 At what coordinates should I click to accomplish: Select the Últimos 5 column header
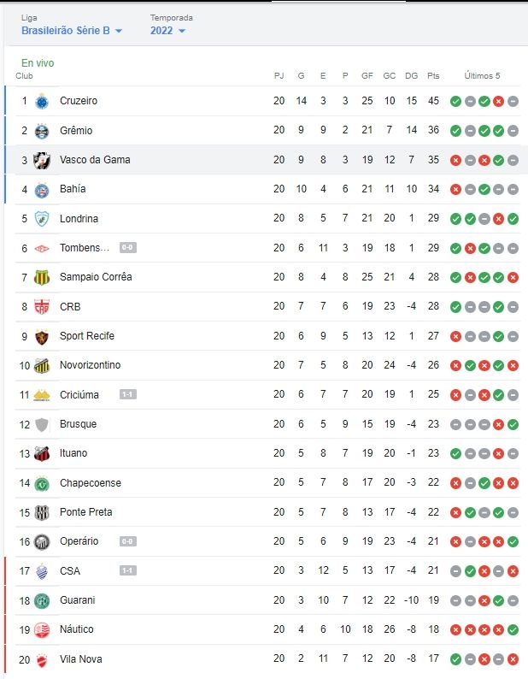tap(482, 76)
